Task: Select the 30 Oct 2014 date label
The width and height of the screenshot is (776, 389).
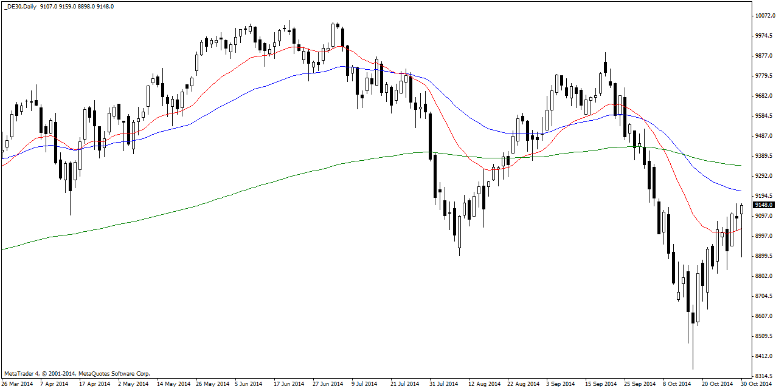Action: point(756,384)
